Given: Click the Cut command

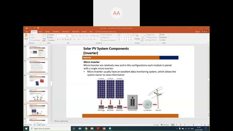Looking at the screenshot, I should [x=32, y=35].
